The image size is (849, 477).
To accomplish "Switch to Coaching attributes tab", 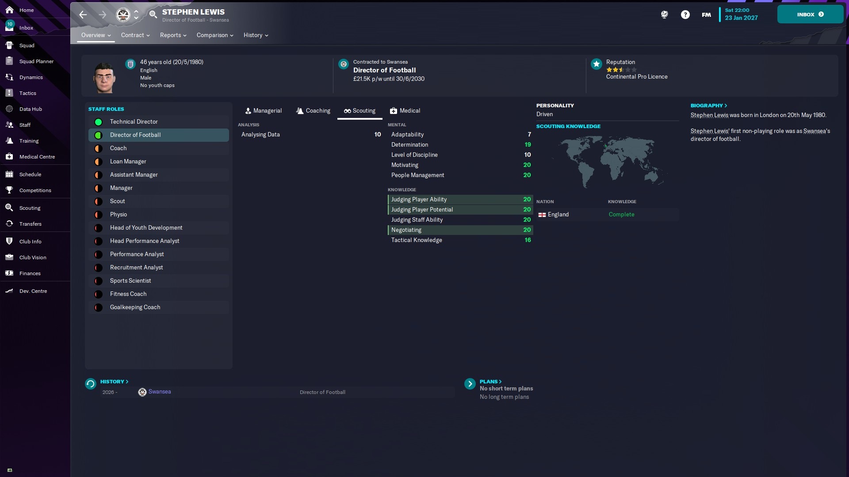I will [x=313, y=110].
